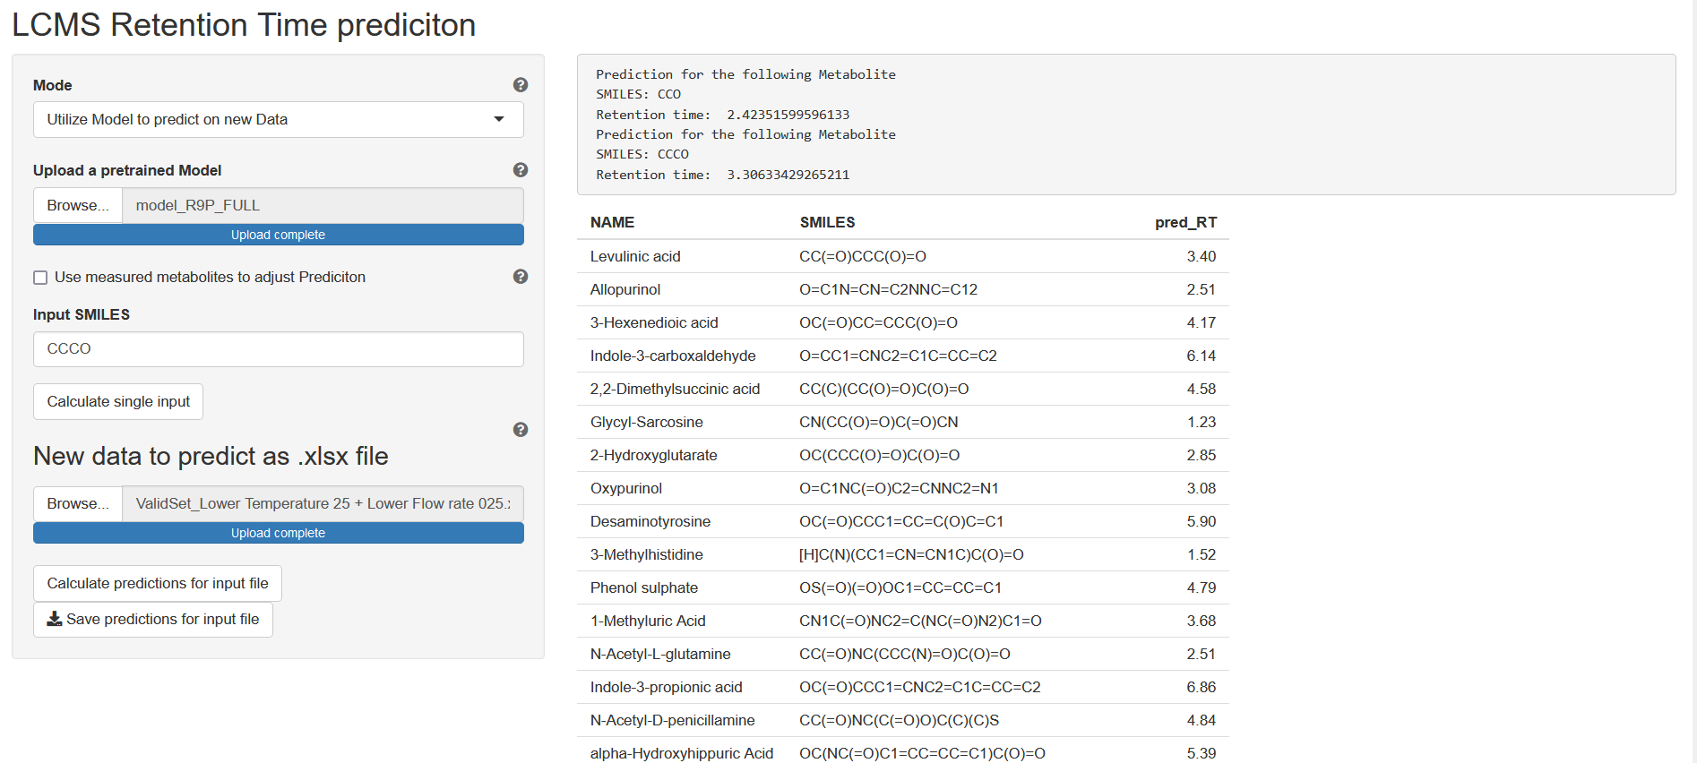1697x763 pixels.
Task: Select Indole-3-carboxaldehyde name cell
Action: click(x=673, y=356)
